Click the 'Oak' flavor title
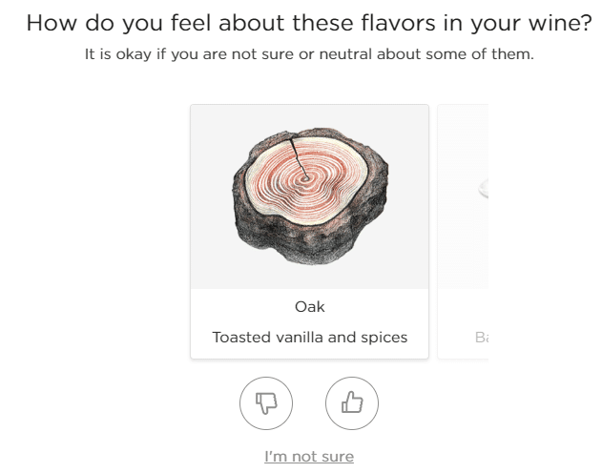This screenshot has width=602, height=473. pyautogui.click(x=310, y=307)
